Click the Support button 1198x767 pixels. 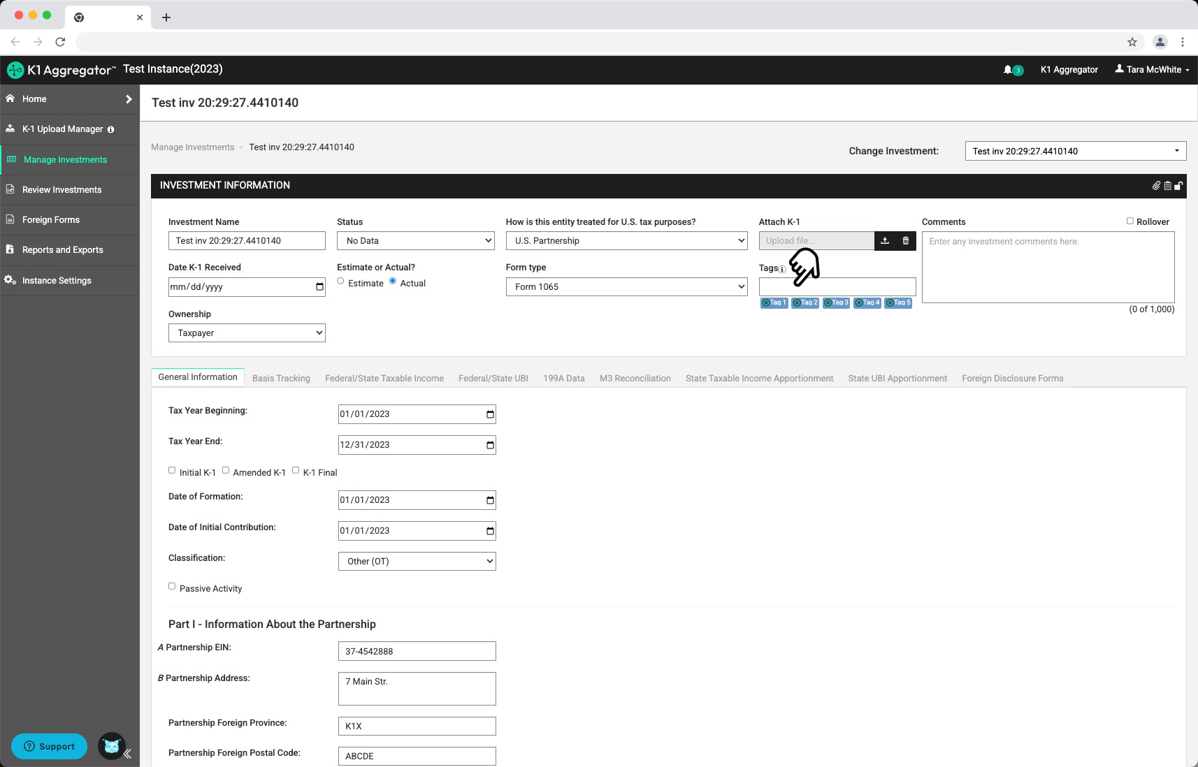(x=49, y=746)
